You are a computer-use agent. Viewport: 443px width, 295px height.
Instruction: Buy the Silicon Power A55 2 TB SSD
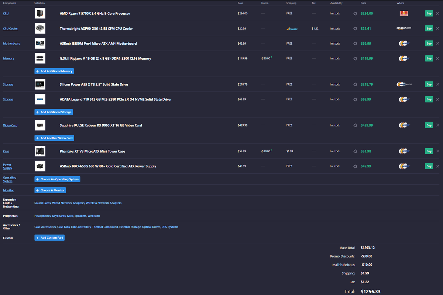[x=429, y=84]
